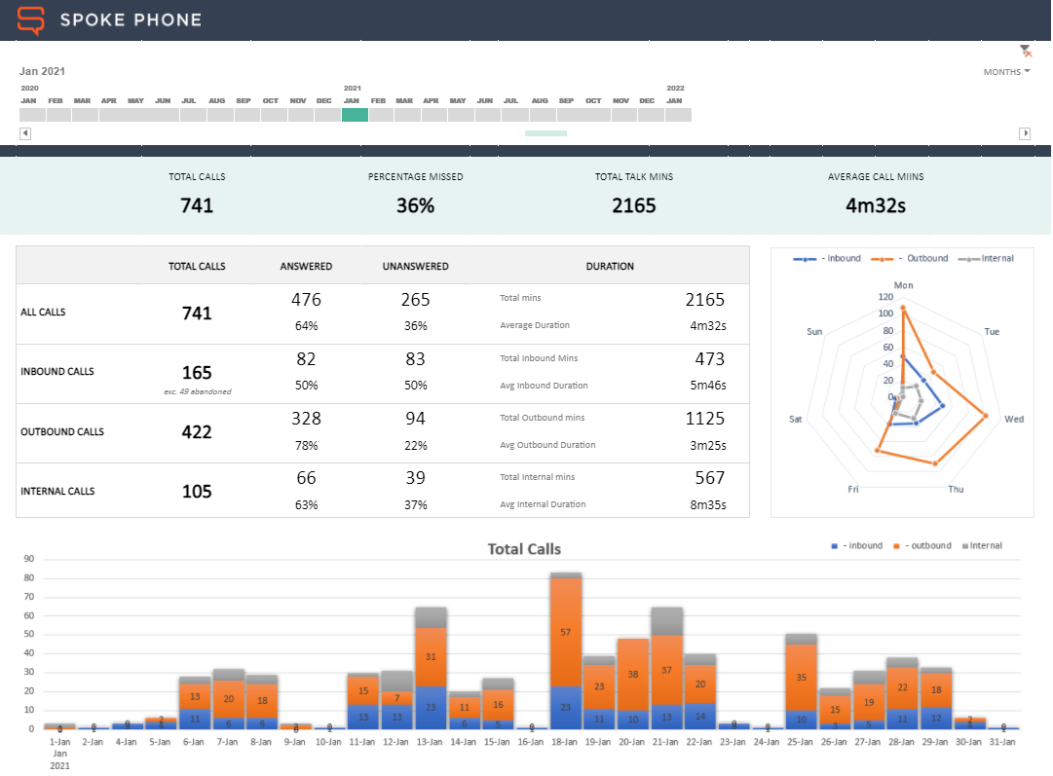Select SEP 2020 timeline segment
1053x776 pixels.
(x=247, y=115)
